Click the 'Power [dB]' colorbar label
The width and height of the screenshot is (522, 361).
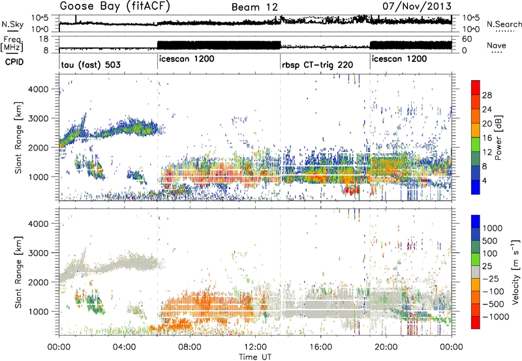point(498,137)
